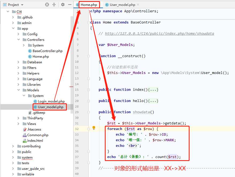This screenshot has width=235, height=177.
Task: Click collapsed {...} of index() function
Action: (x=153, y=90)
